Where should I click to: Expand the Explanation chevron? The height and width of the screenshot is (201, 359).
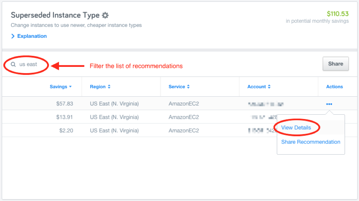[x=13, y=36]
